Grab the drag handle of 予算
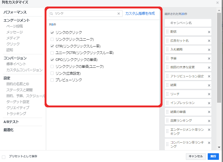The height and width of the screenshot is (162, 223). pos(167,58)
